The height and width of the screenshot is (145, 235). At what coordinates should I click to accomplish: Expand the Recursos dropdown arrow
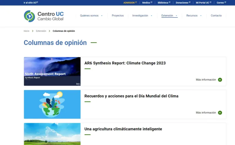[201, 16]
